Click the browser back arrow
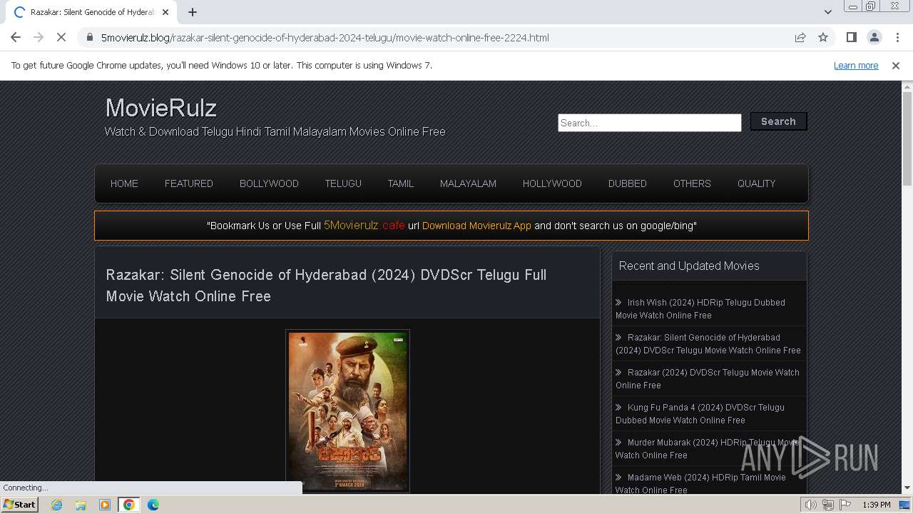This screenshot has height=514, width=913. click(16, 37)
